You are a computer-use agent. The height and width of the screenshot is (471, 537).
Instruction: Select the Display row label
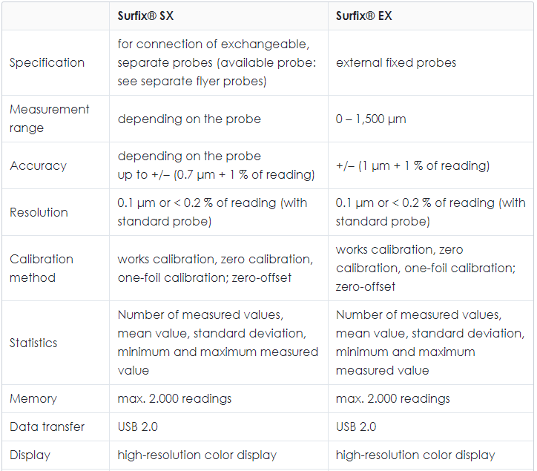coord(30,455)
